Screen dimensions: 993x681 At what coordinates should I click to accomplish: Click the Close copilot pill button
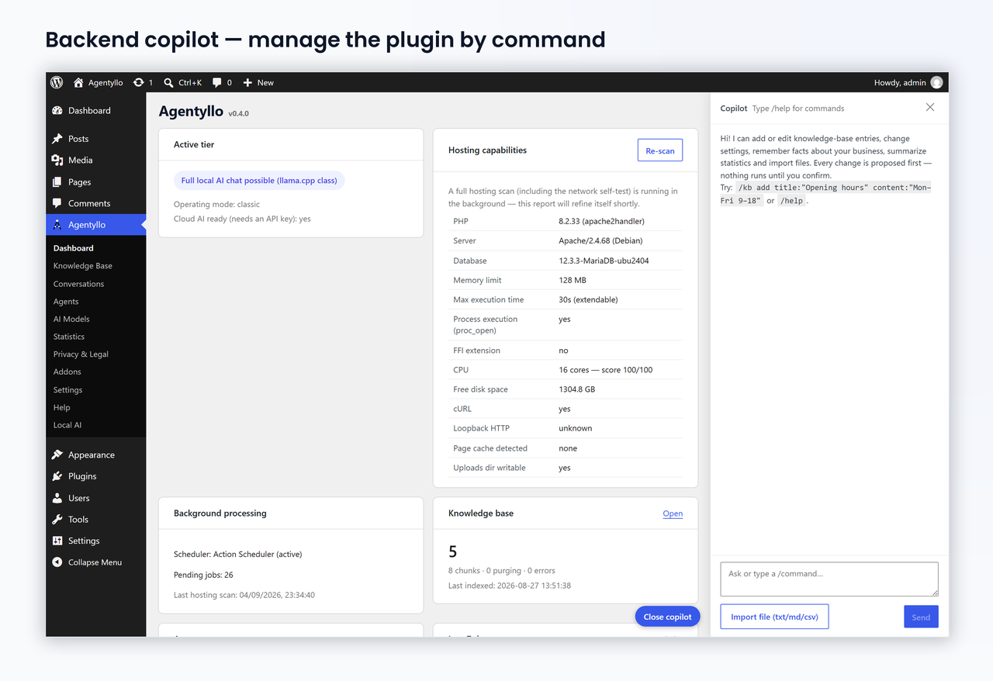667,617
